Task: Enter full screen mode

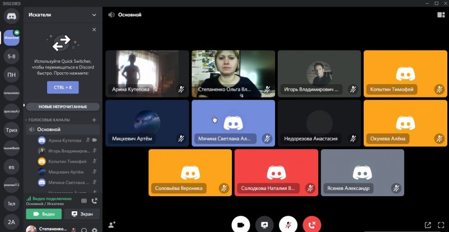Action: coord(440,225)
